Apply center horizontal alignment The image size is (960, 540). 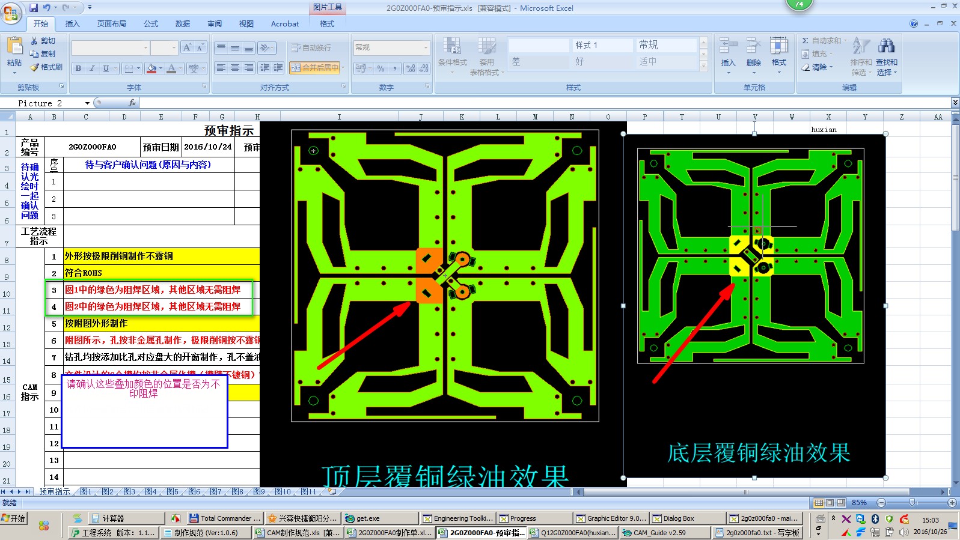[235, 68]
